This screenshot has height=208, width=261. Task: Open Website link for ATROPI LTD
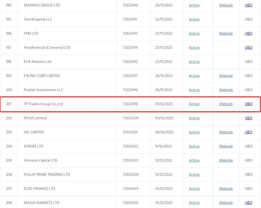click(x=226, y=146)
